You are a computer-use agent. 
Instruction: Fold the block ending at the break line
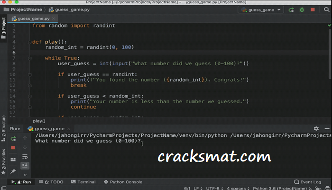(x=29, y=85)
